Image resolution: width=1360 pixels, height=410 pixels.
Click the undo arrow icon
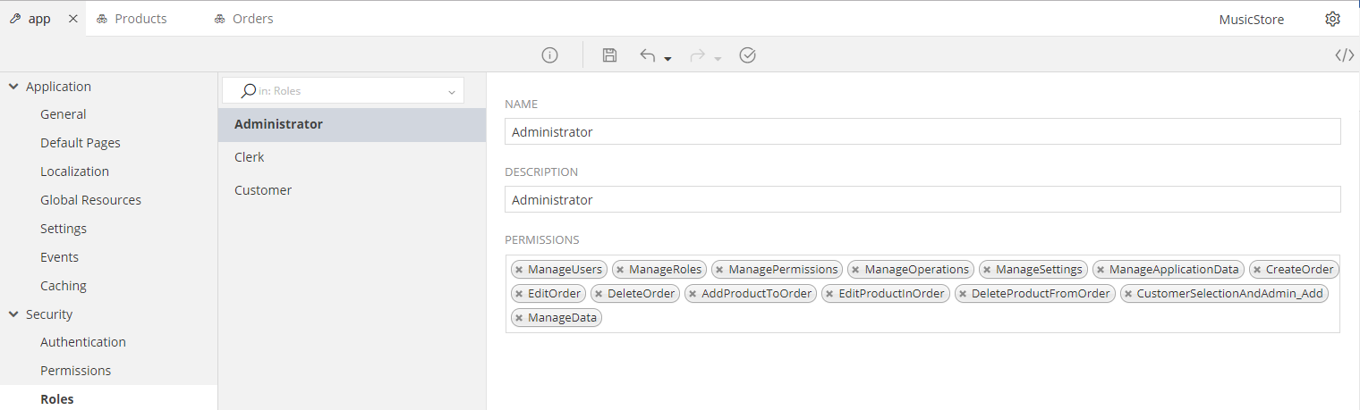[x=648, y=55]
